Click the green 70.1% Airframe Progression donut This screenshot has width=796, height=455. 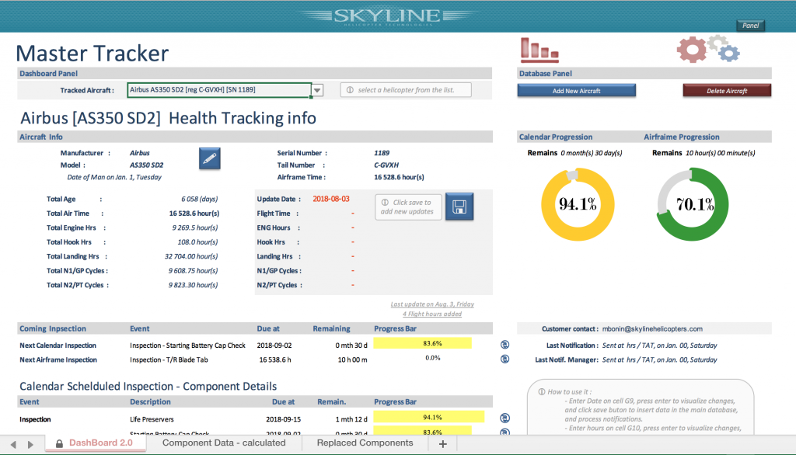click(693, 204)
